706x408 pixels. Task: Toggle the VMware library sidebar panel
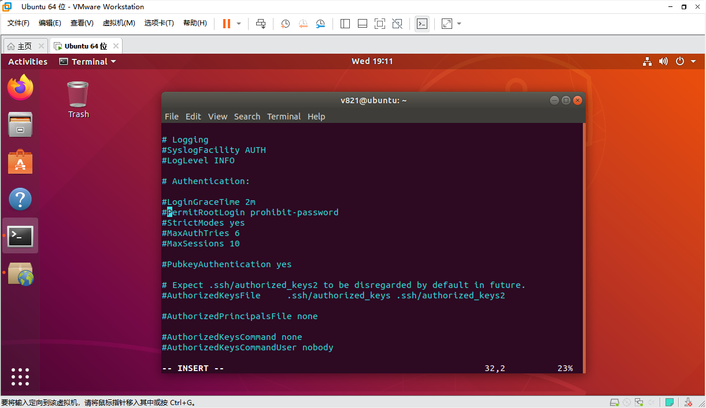pyautogui.click(x=345, y=24)
